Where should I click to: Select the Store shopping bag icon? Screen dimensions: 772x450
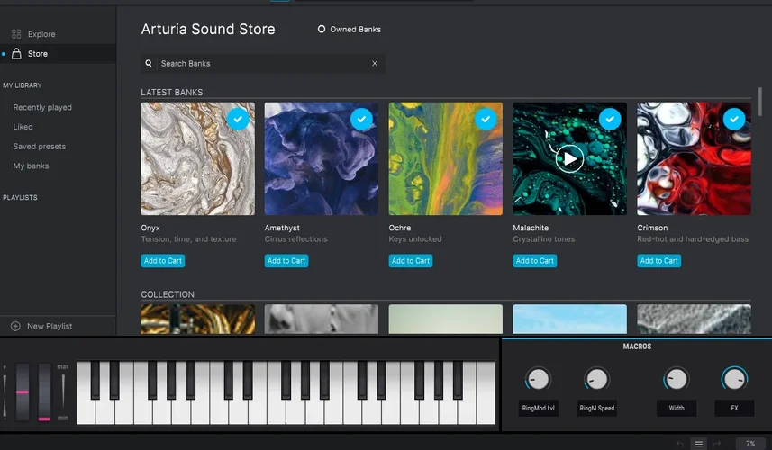click(16, 54)
